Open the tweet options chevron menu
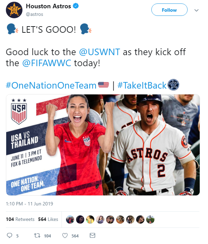Image resolution: width=208 pixels, height=244 pixels. (197, 10)
